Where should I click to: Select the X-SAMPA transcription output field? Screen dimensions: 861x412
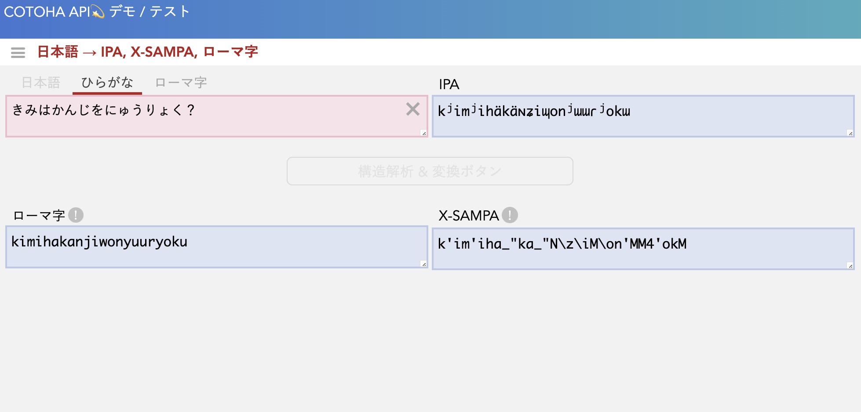tap(642, 247)
